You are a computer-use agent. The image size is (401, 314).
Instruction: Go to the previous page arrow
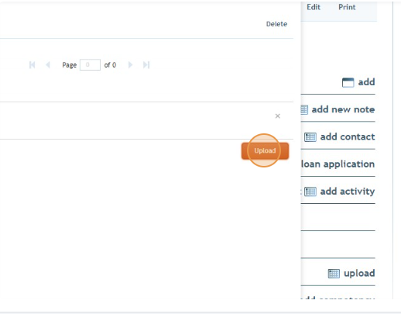point(48,64)
